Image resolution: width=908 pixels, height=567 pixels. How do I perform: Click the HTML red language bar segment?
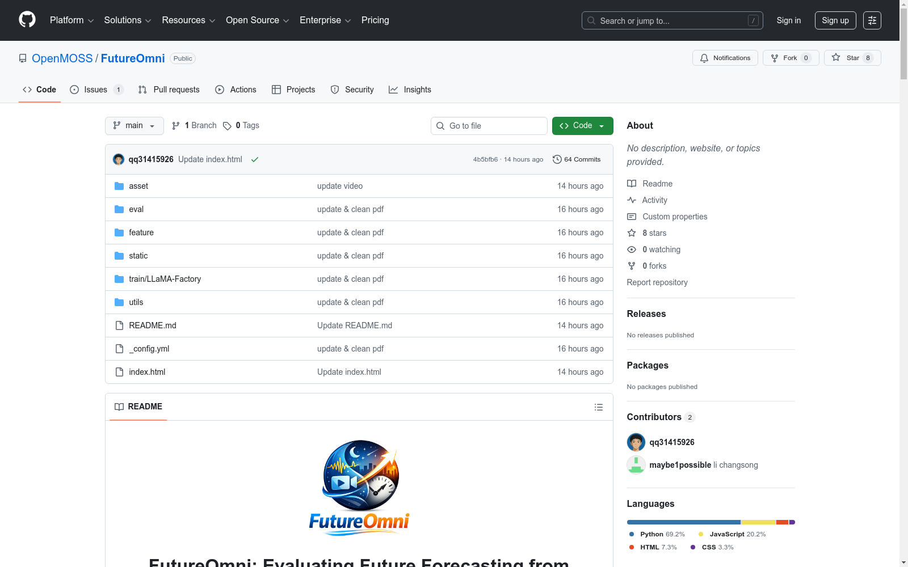(x=783, y=522)
